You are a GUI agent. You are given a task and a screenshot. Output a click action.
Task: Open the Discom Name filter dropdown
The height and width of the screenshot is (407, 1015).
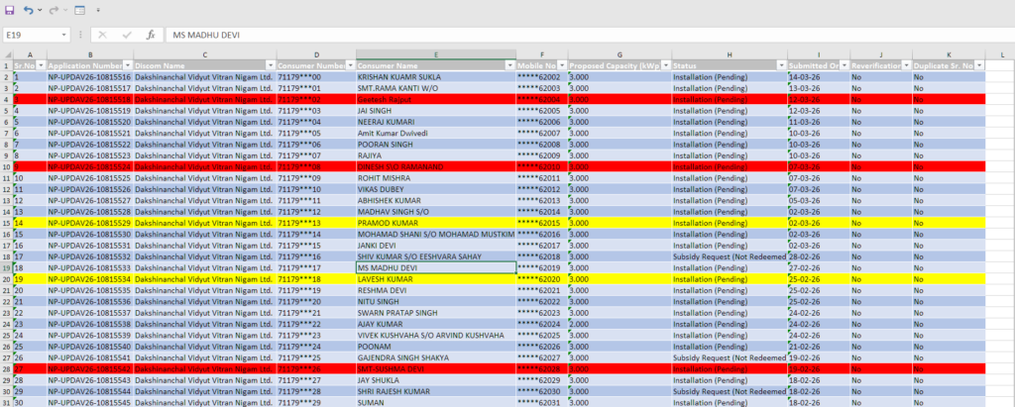point(271,65)
